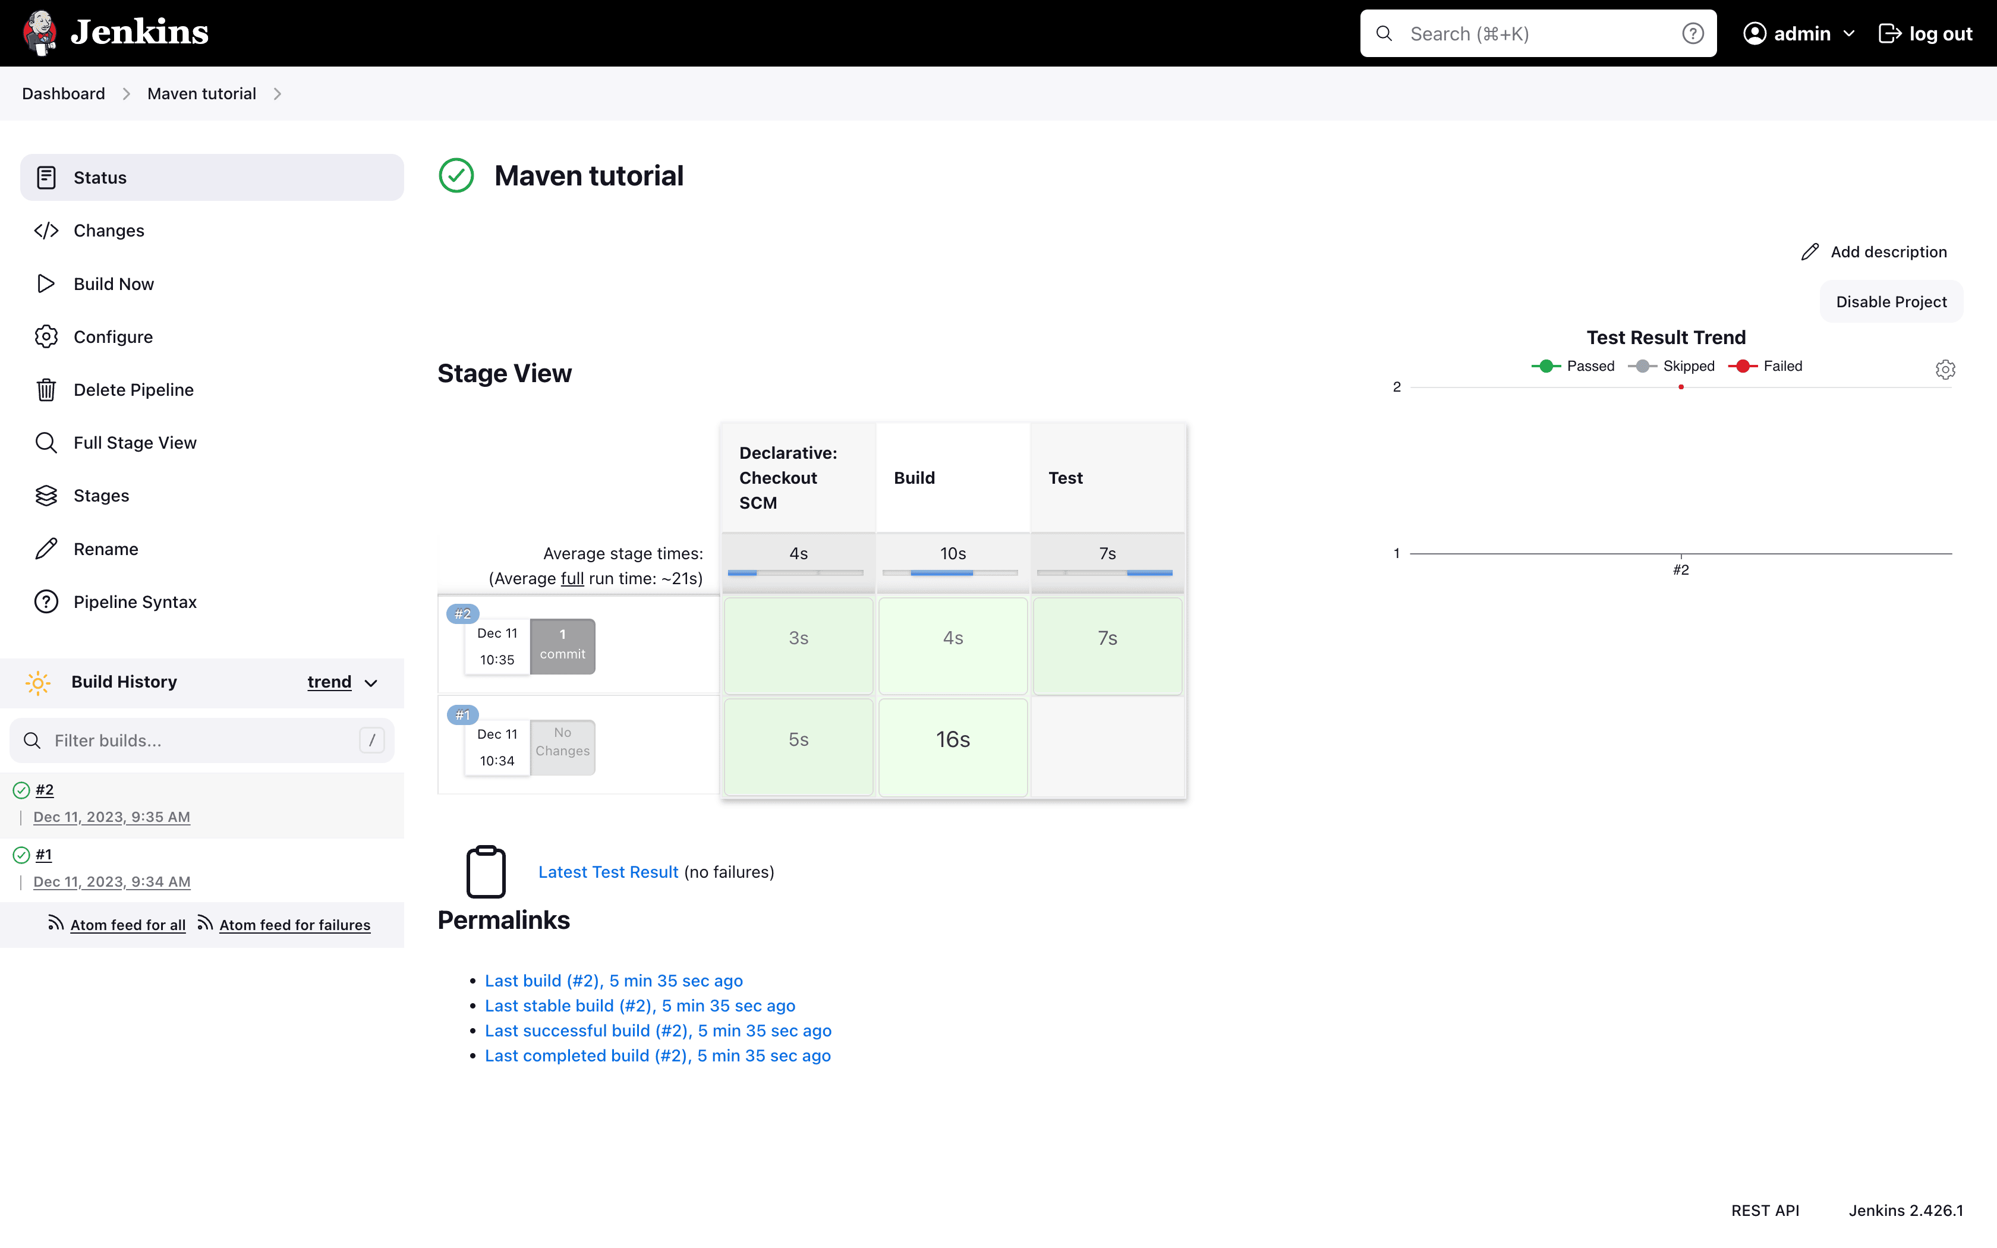
Task: Click the log out icon
Action: [1890, 34]
